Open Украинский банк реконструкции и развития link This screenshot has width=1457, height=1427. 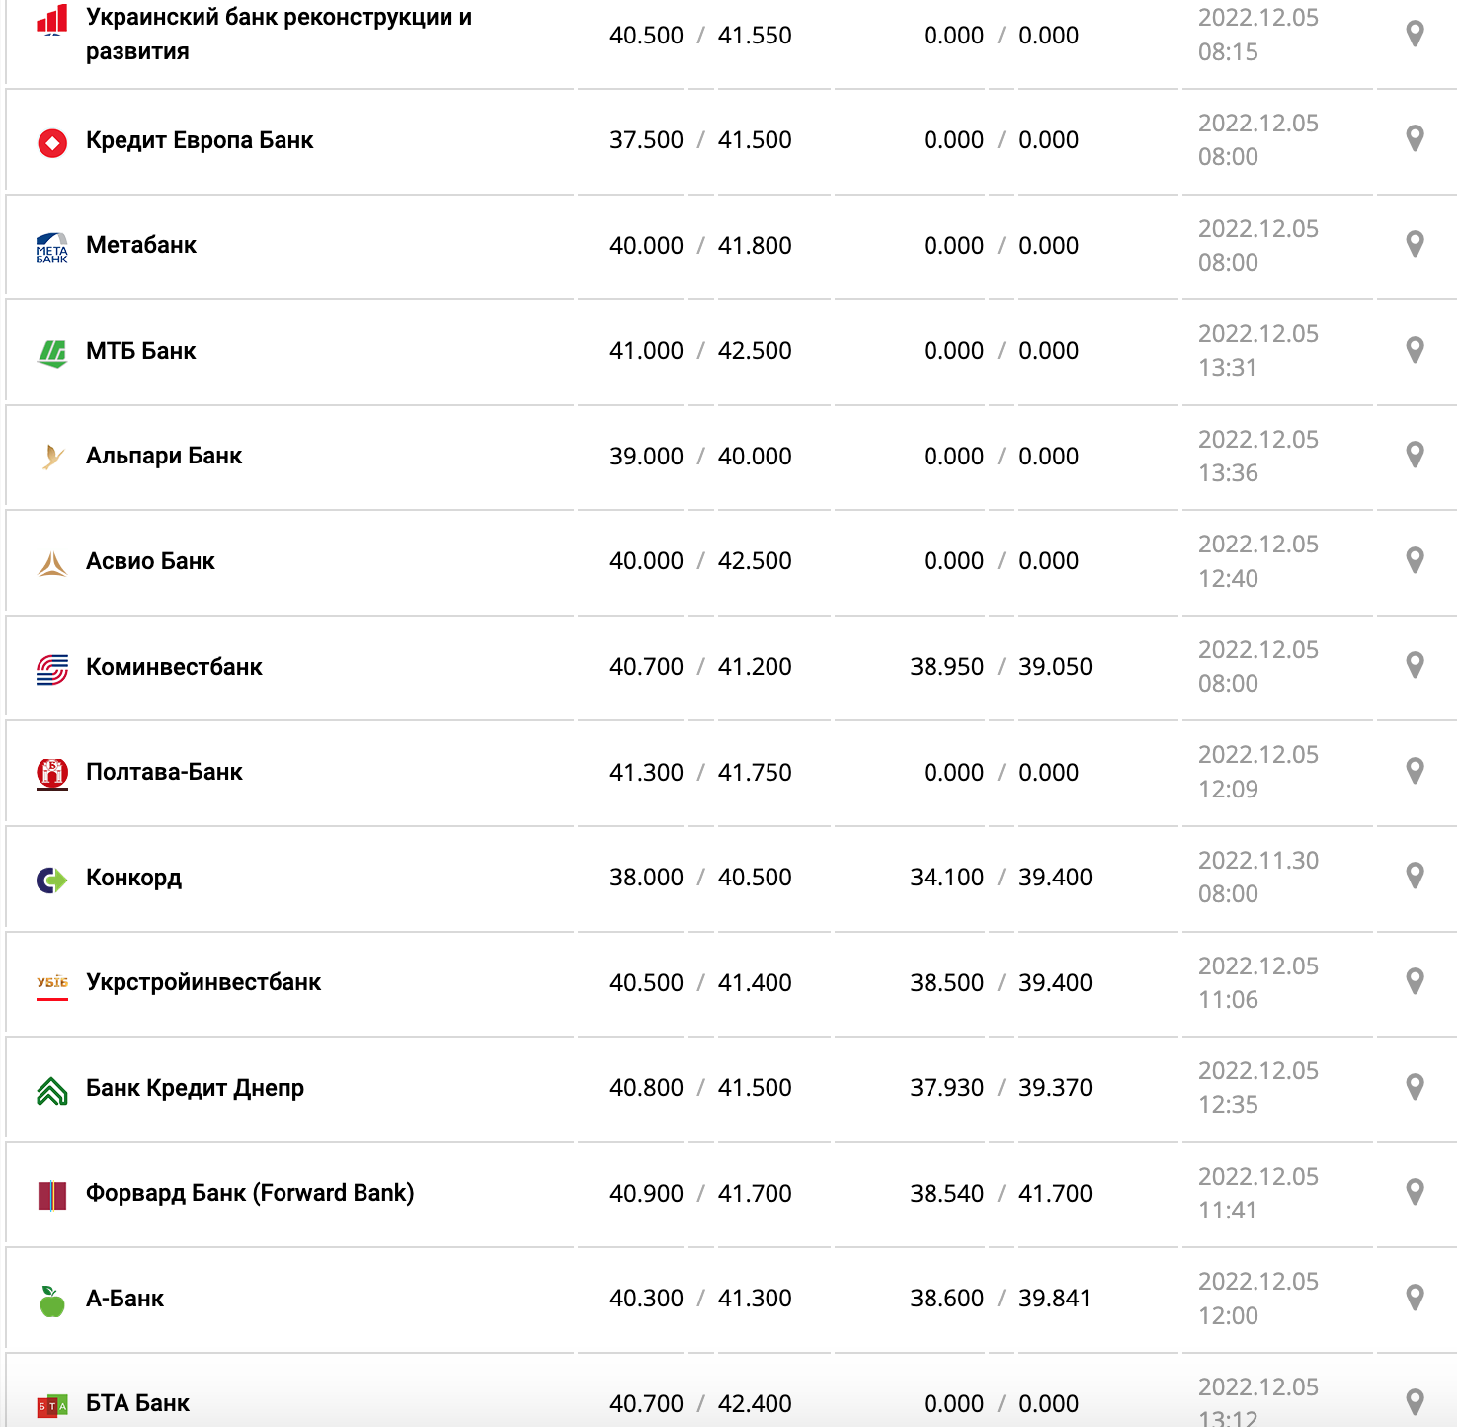point(279,35)
